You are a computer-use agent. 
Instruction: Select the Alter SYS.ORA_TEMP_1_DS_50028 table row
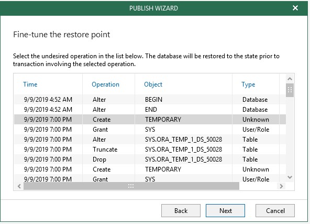pyautogui.click(x=150, y=140)
